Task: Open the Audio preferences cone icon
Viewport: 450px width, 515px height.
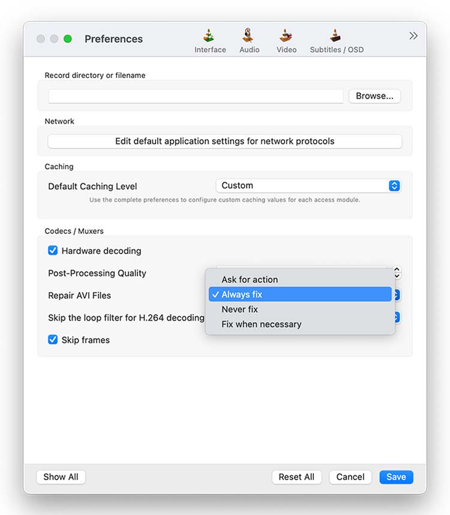Action: [x=249, y=36]
